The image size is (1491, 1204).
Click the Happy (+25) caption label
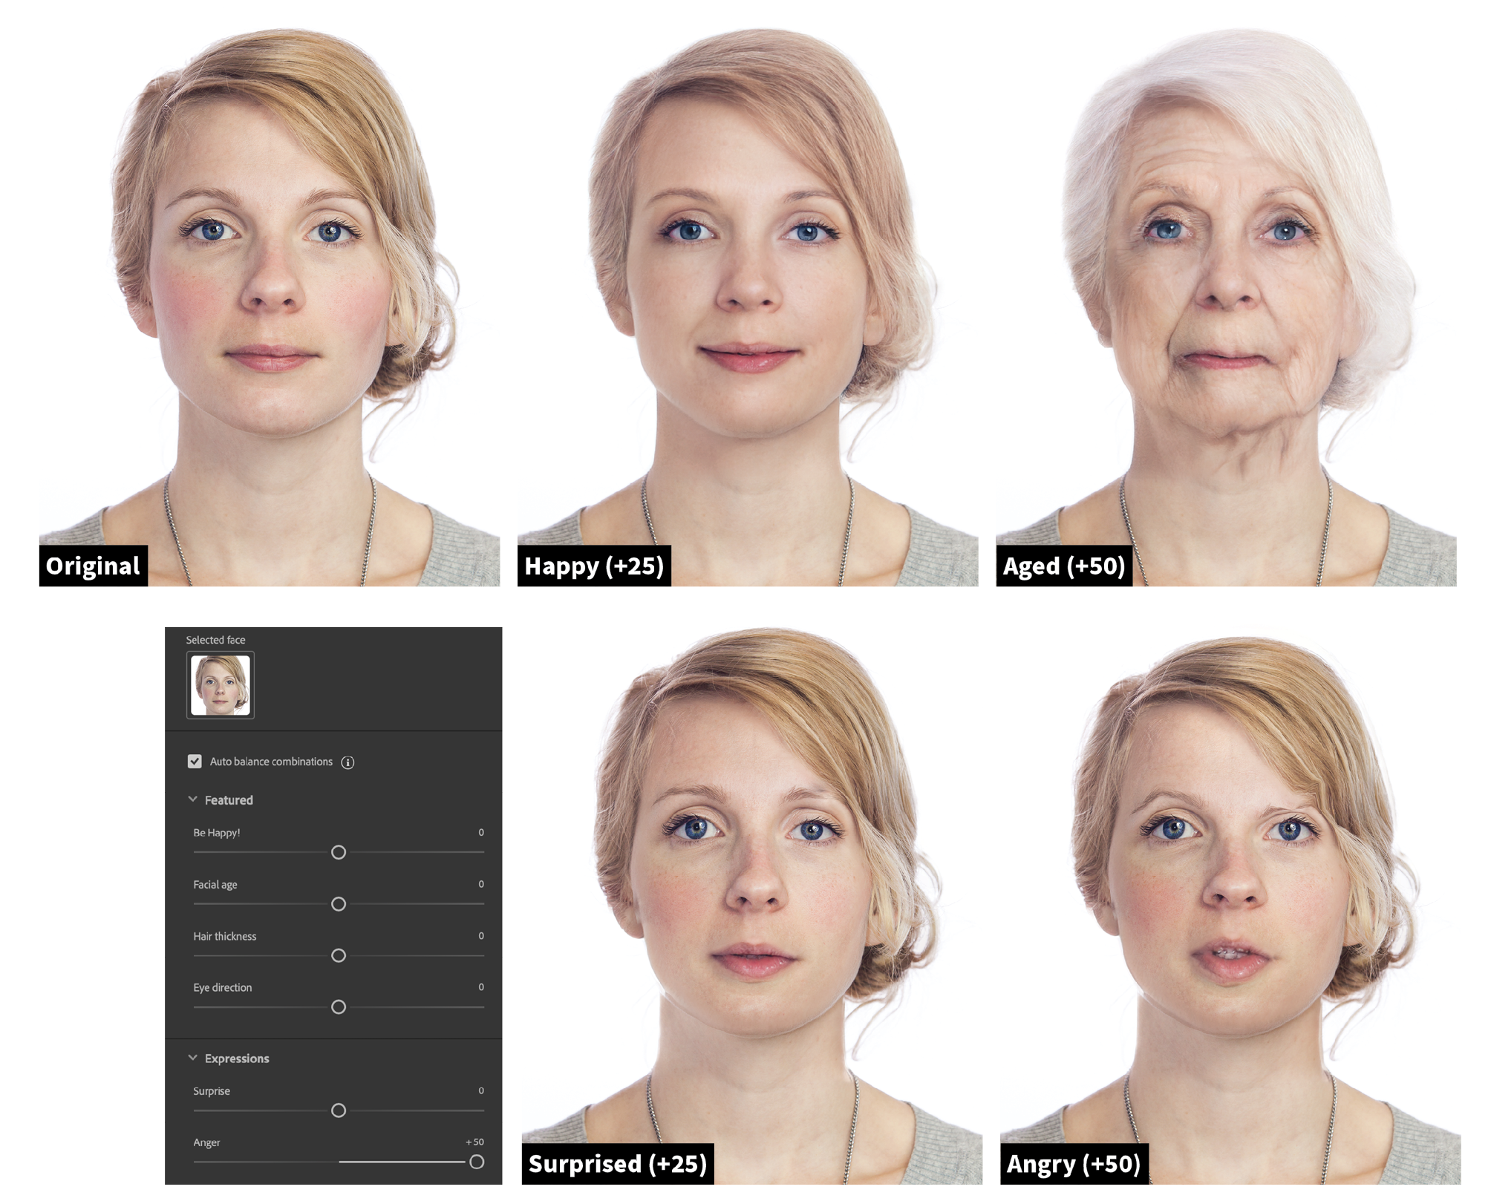[x=594, y=566]
